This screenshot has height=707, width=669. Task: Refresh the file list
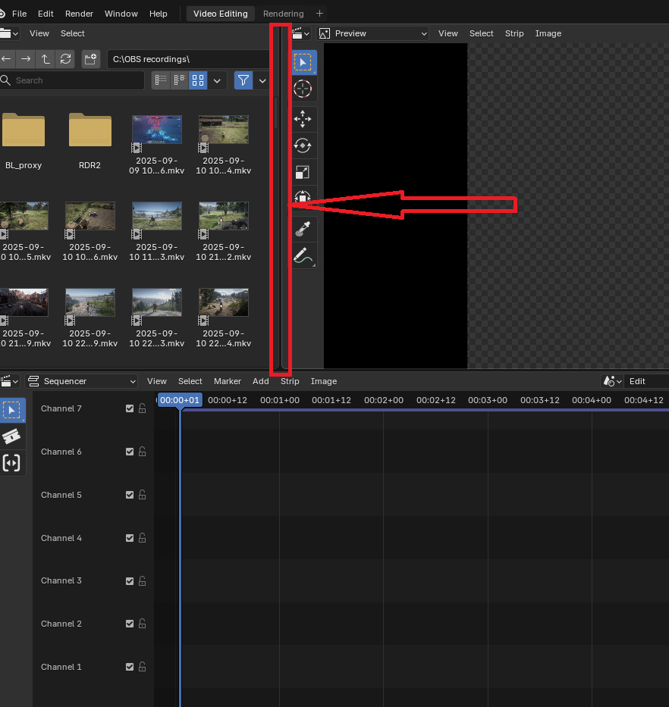coord(65,59)
